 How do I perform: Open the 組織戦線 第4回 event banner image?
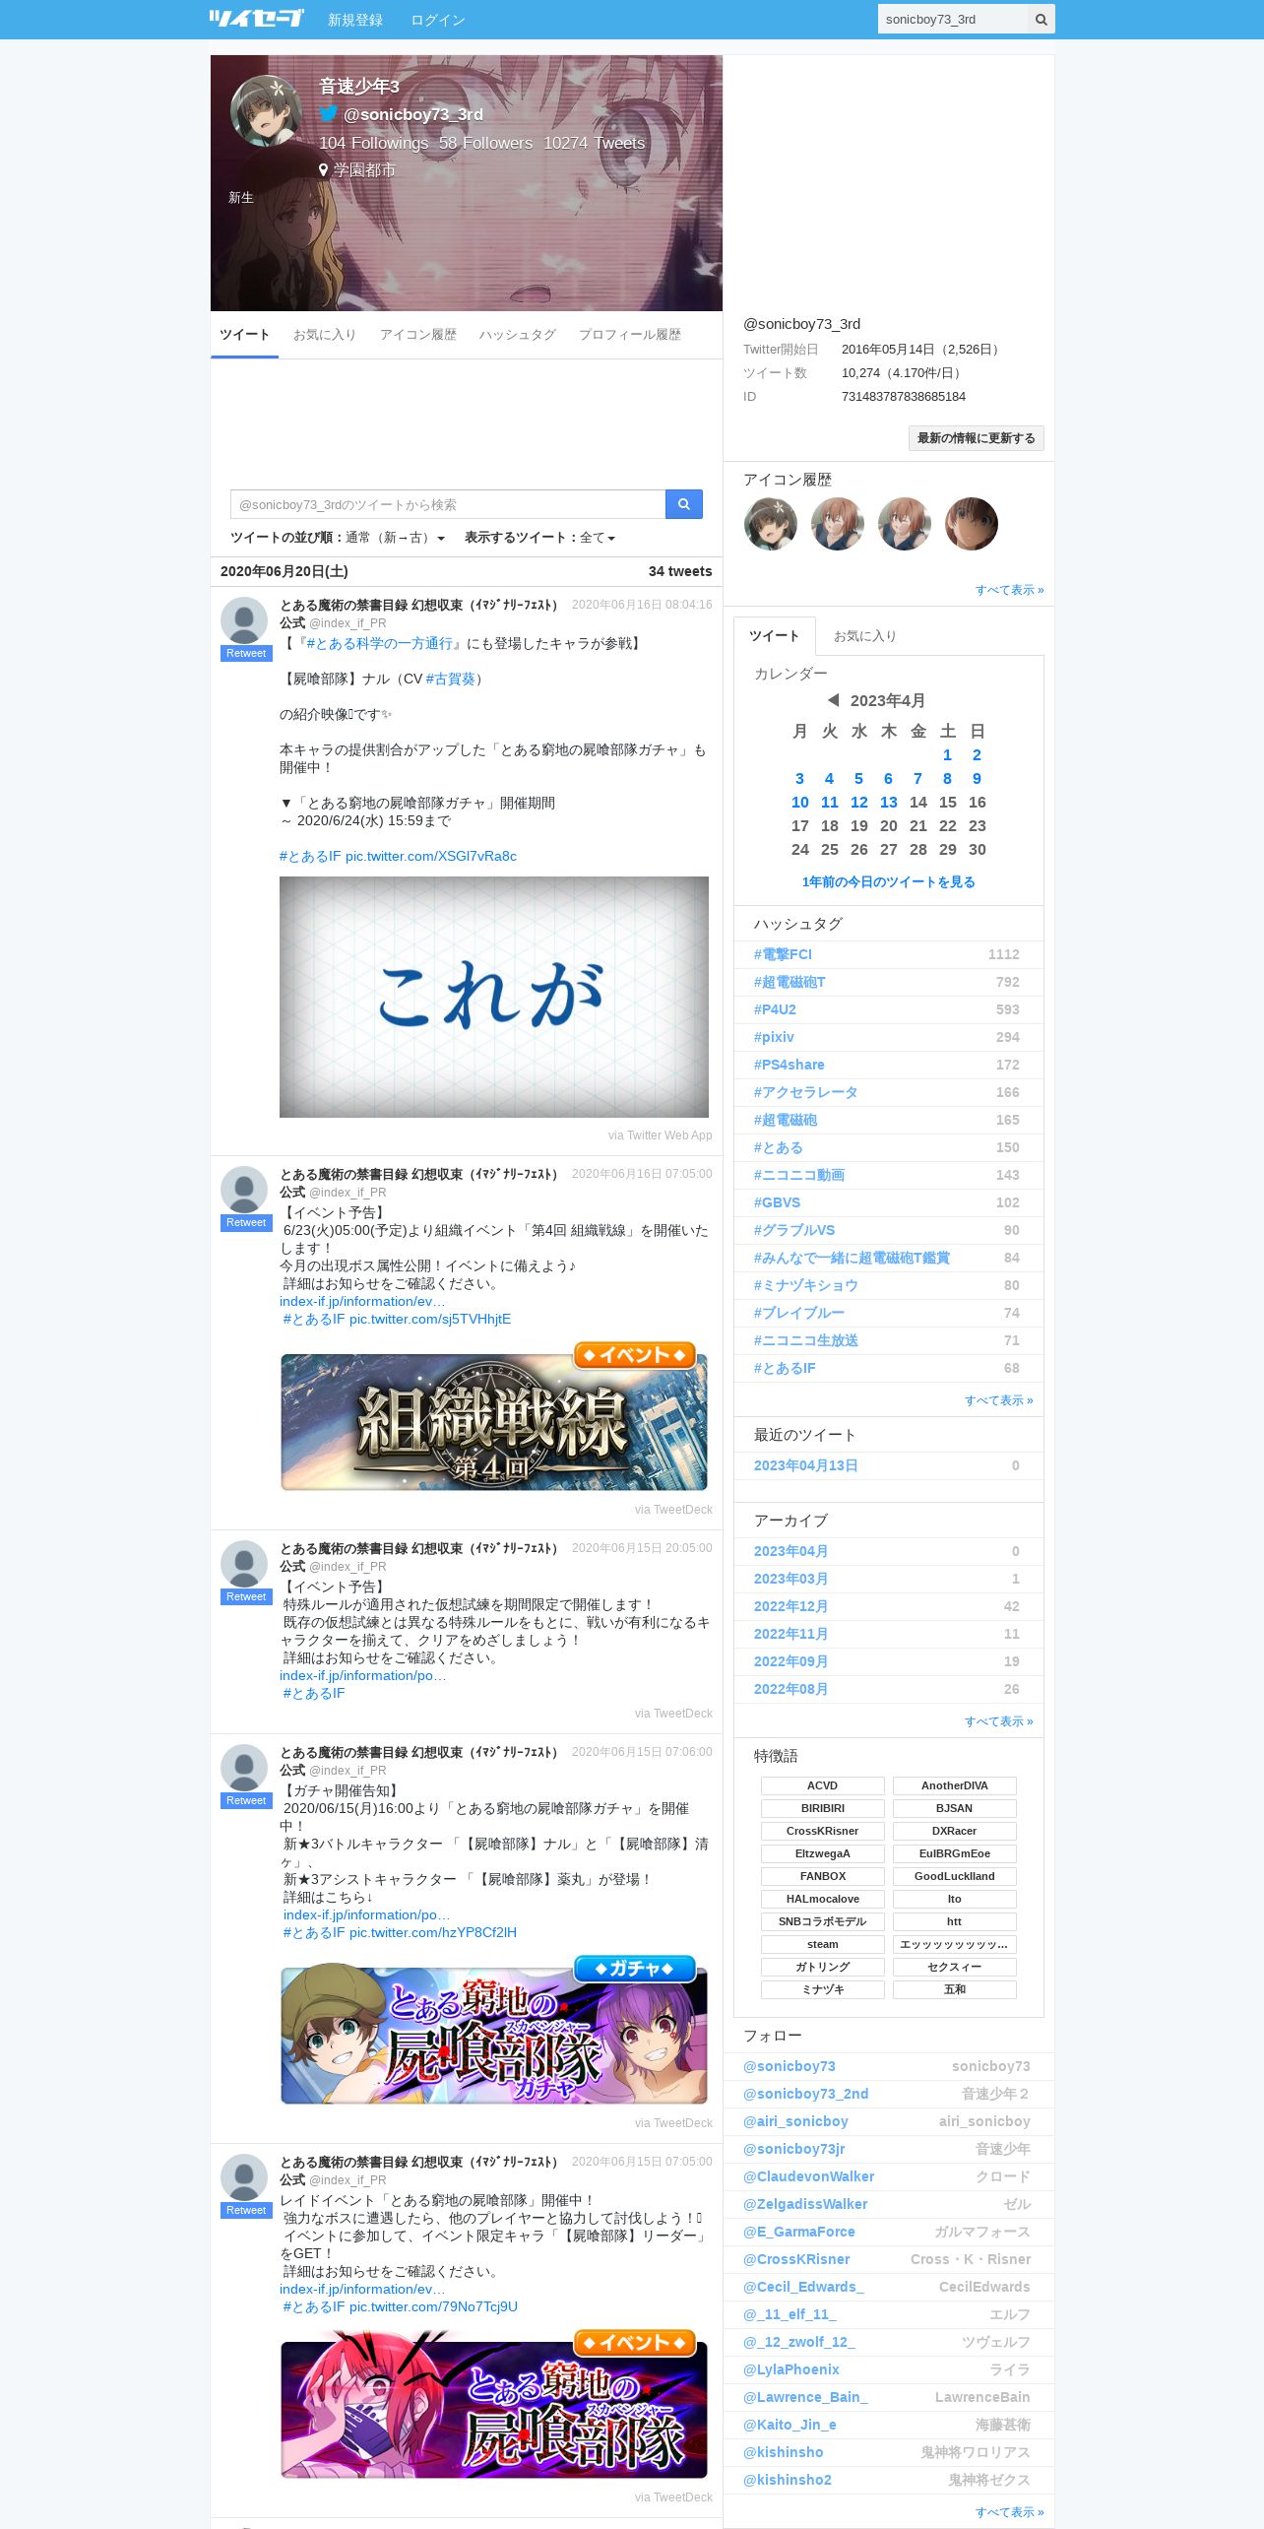(x=494, y=1416)
